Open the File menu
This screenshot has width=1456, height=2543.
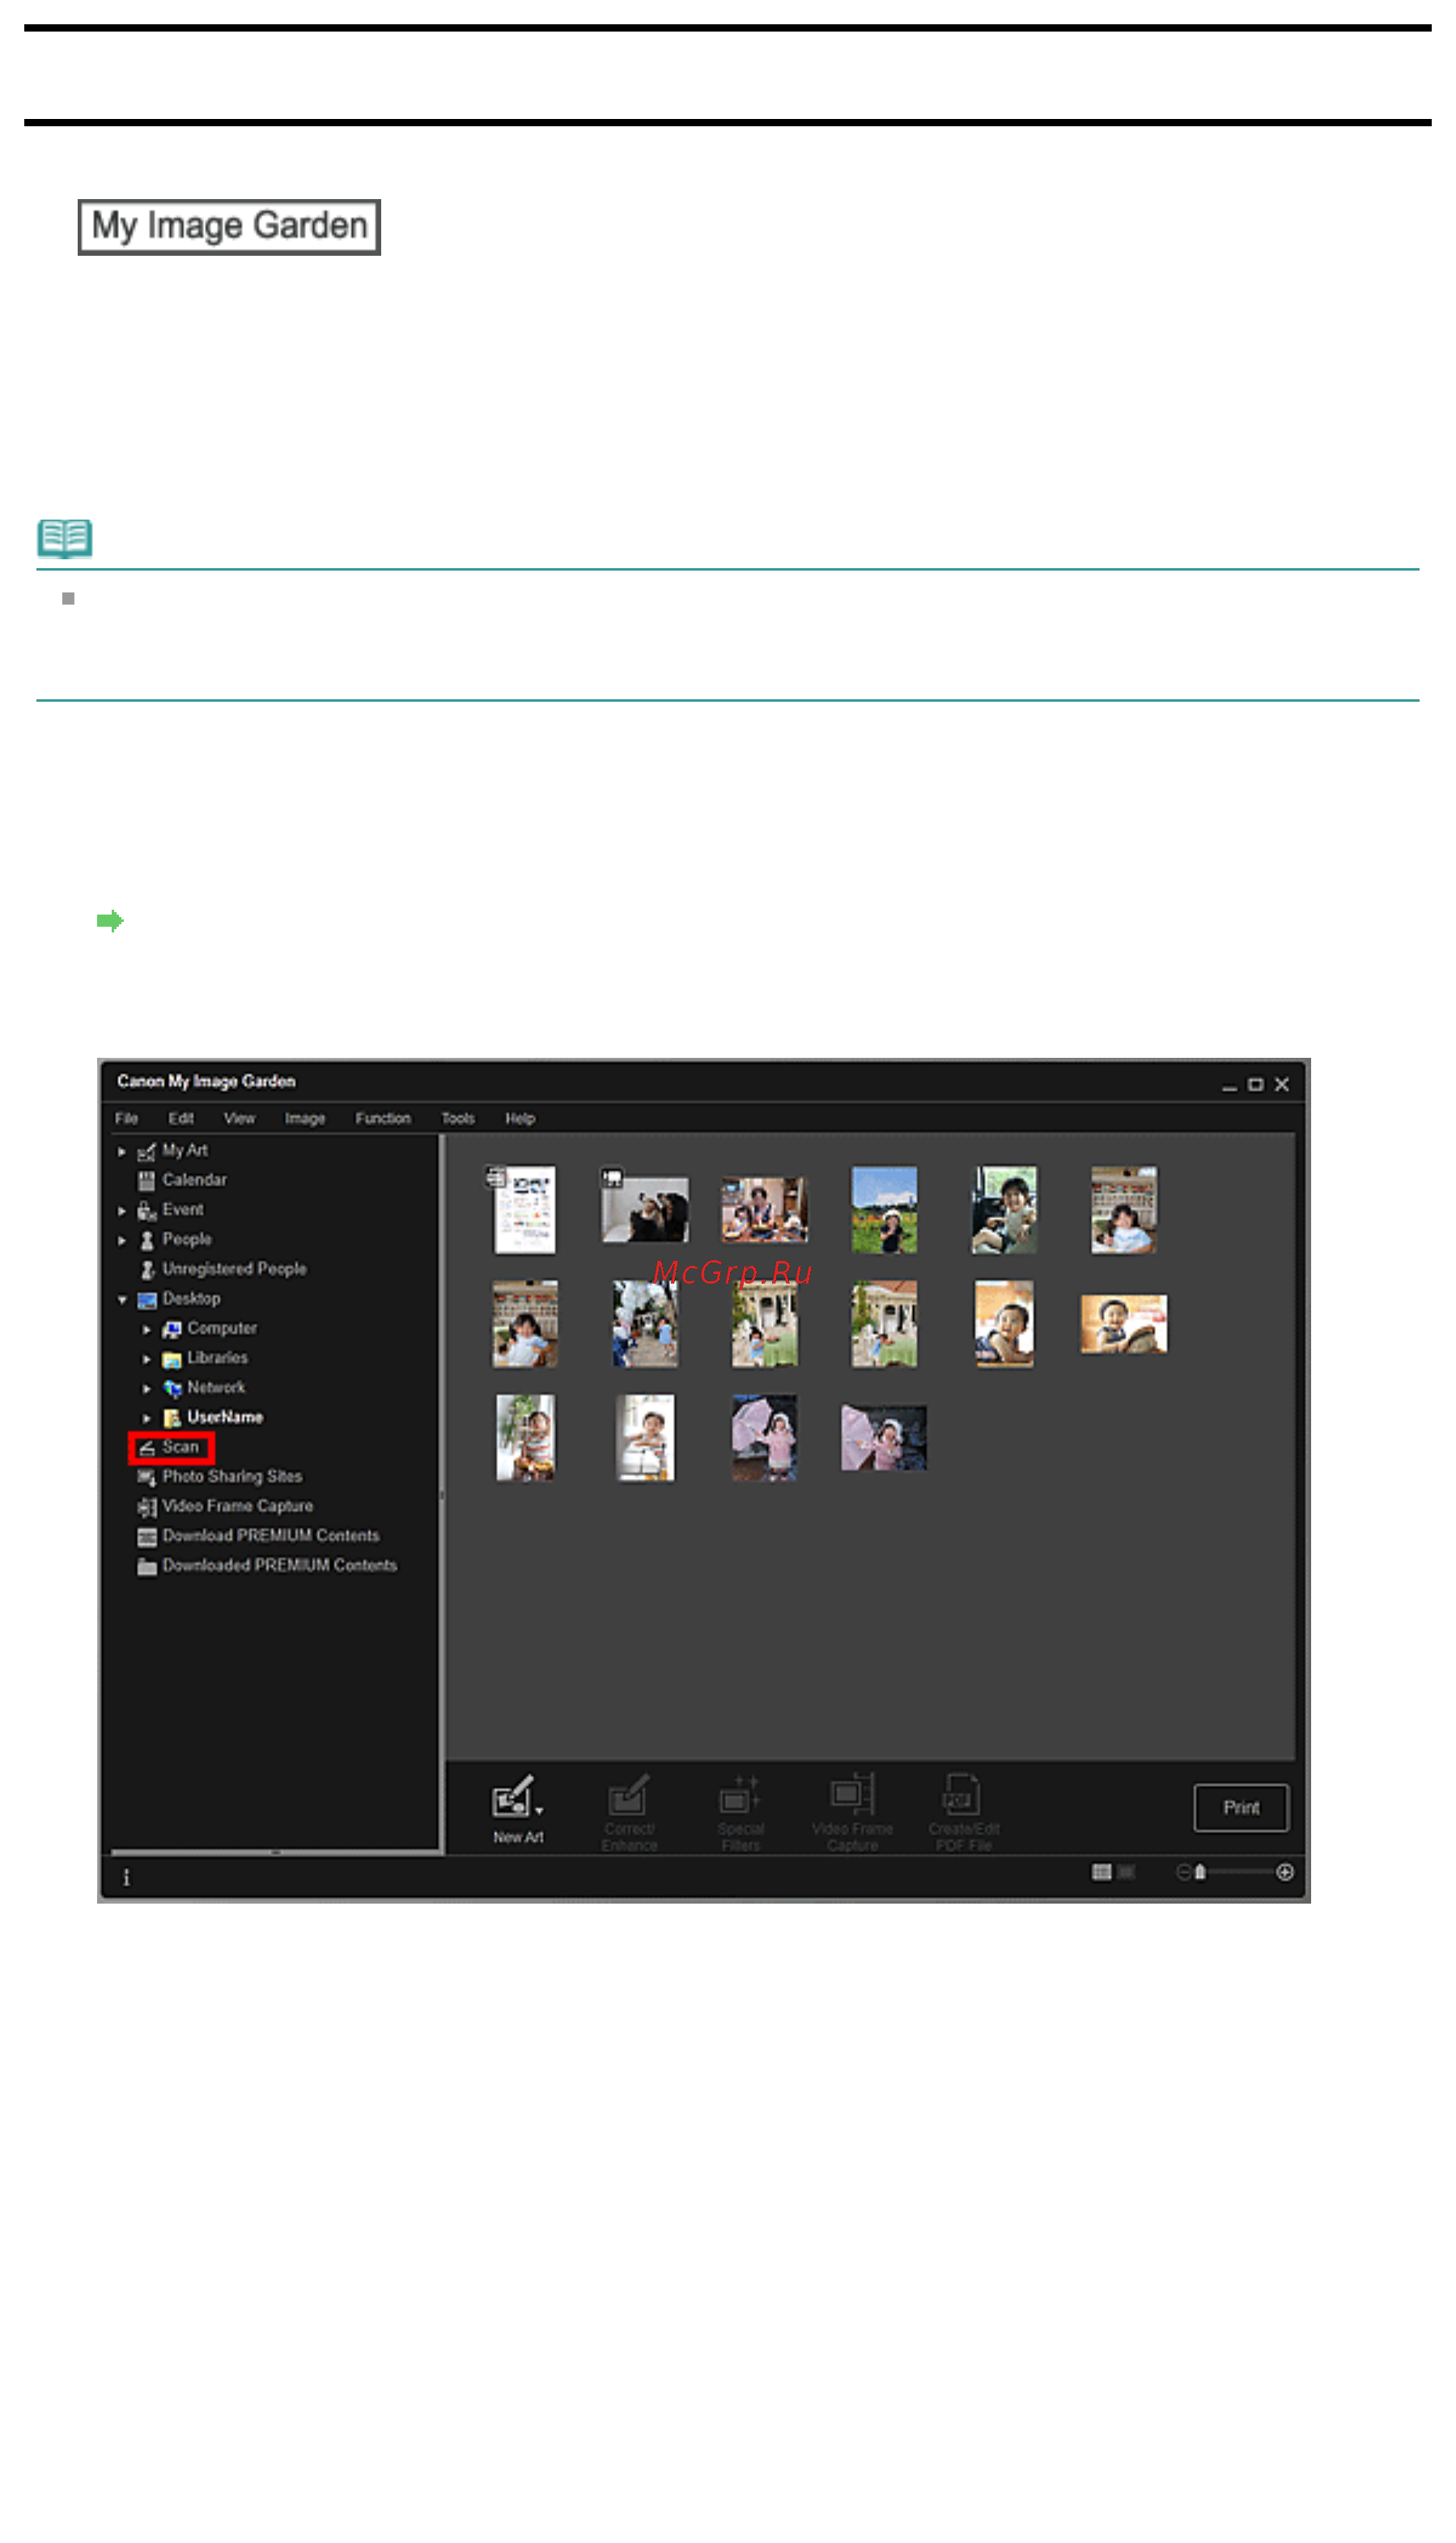click(126, 1119)
